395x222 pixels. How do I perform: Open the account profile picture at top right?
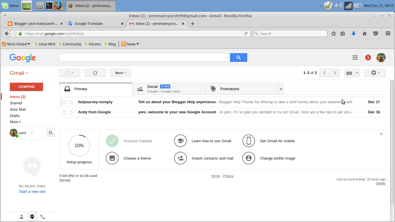point(381,58)
